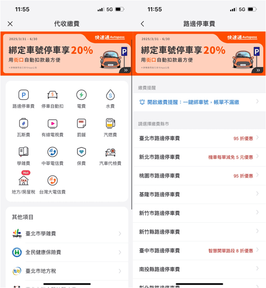Expand 全民健康保險費 row chevron
The width and height of the screenshot is (266, 288).
click(120, 252)
